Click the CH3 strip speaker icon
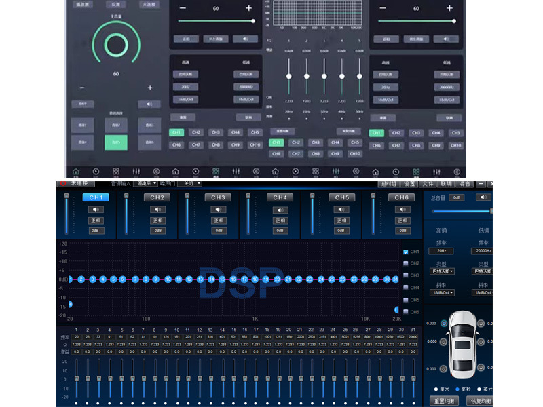Screen dimensions: 543x407 click(x=219, y=210)
